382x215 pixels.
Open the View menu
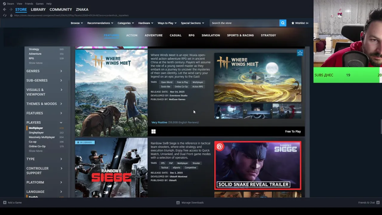19,4
